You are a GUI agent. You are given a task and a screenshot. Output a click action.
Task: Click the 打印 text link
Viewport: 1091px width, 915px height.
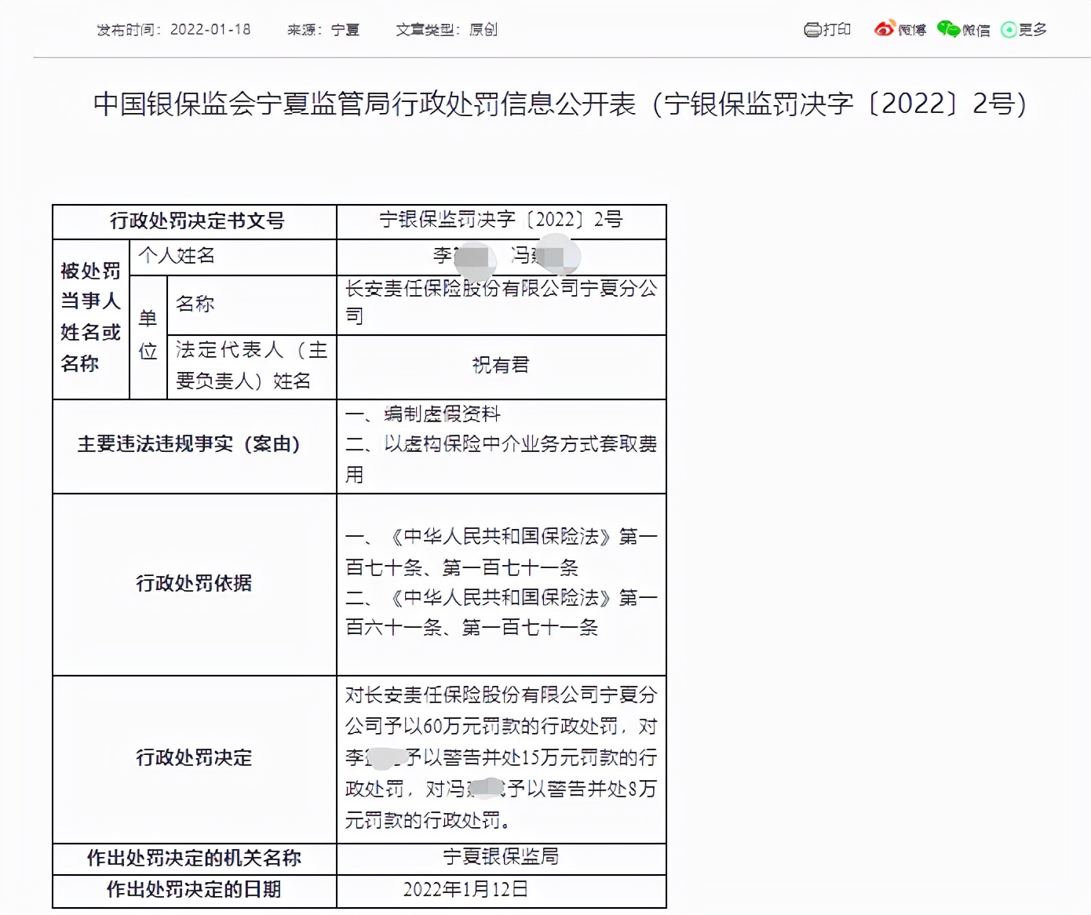click(837, 30)
